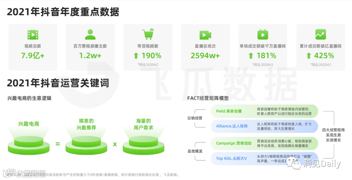This screenshot has width=352, height=180.
Task: Click the 直播总场次 label
Action: 205,46
